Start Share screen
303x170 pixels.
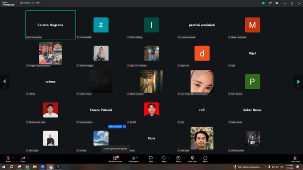coord(178,159)
